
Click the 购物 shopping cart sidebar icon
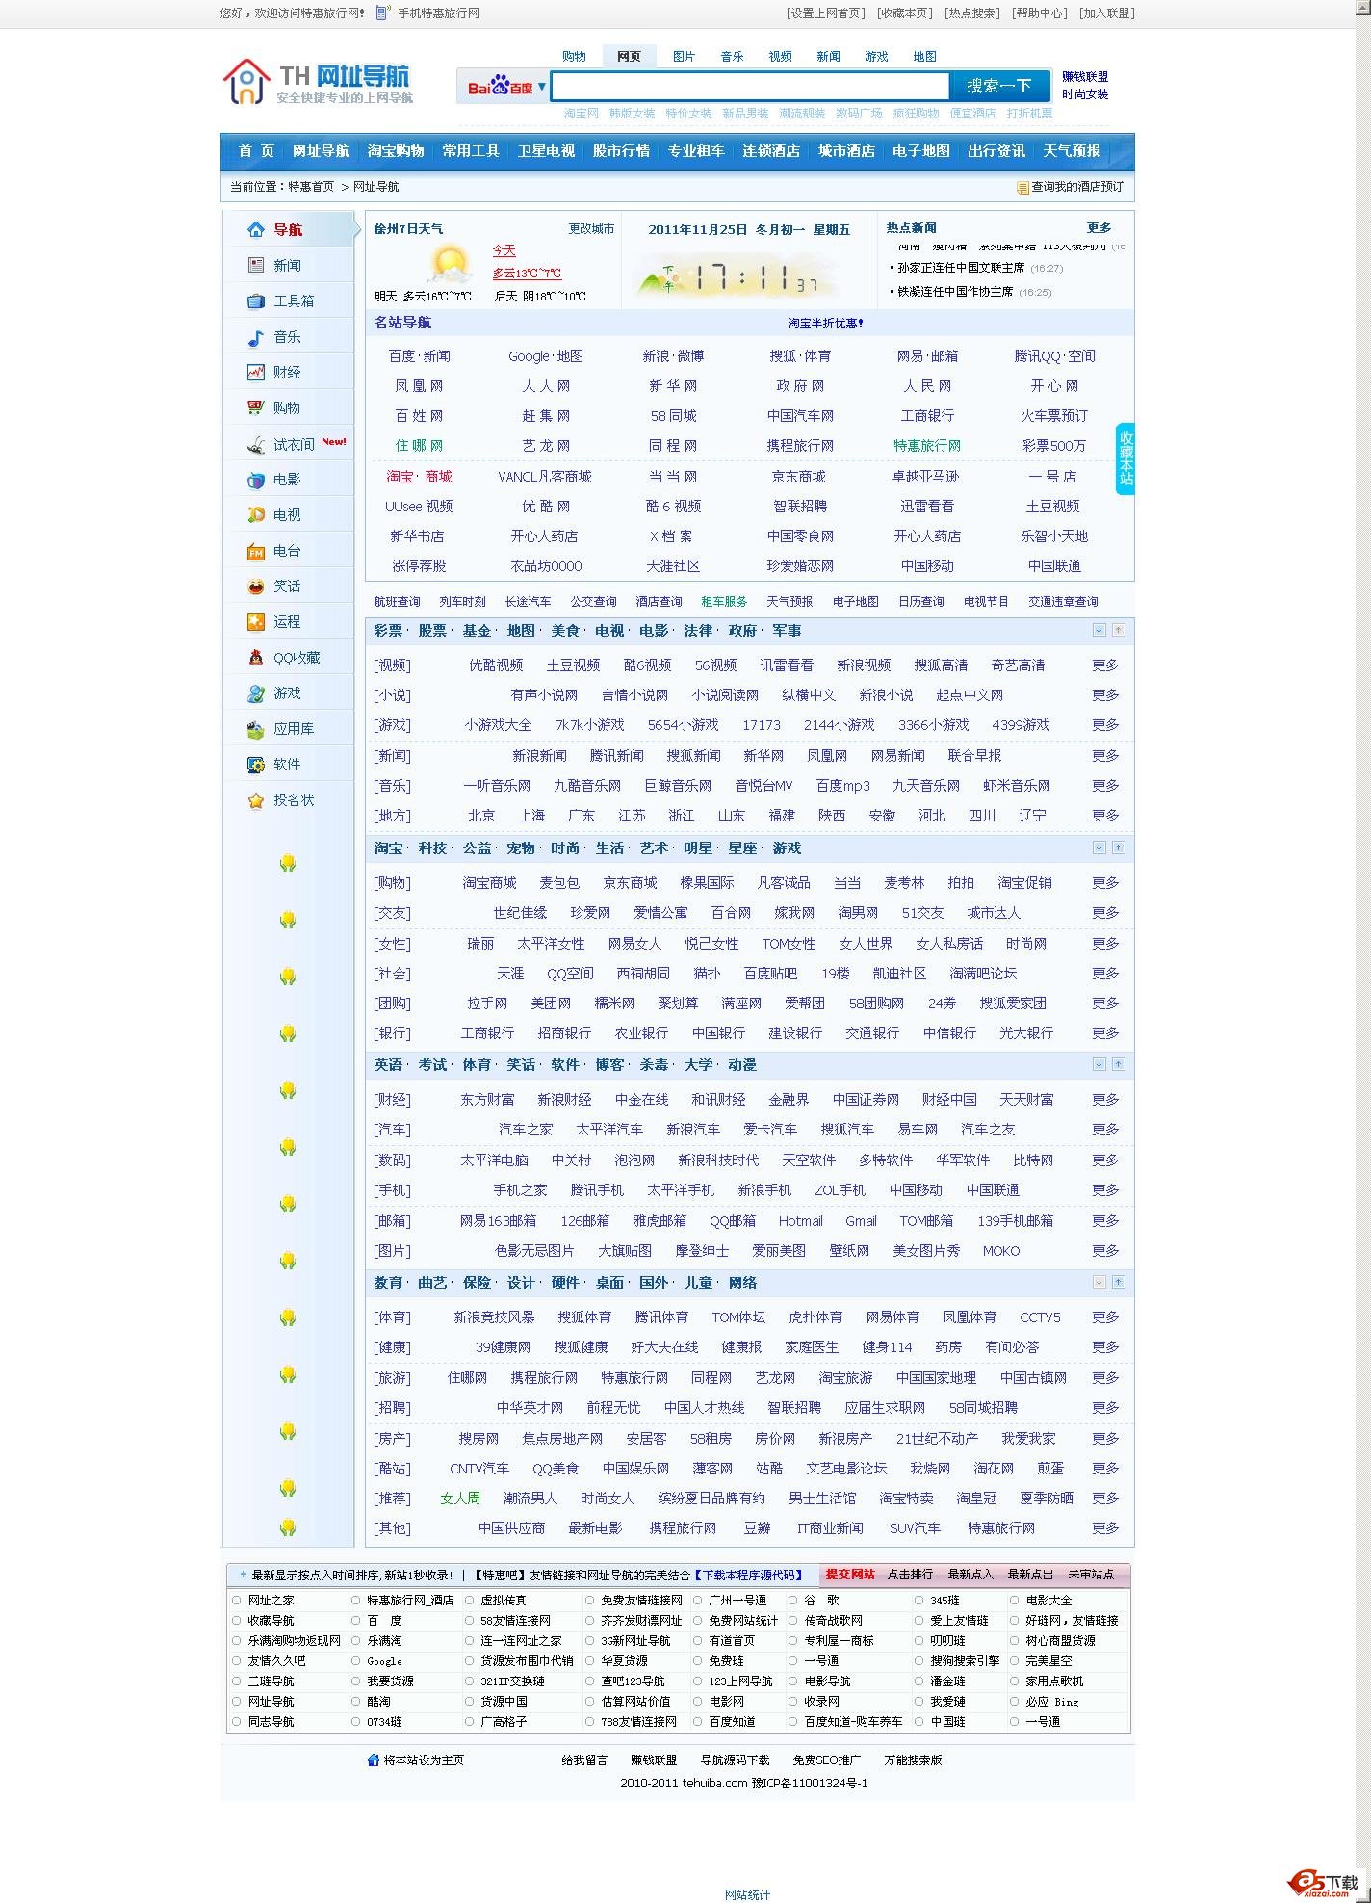coord(255,407)
